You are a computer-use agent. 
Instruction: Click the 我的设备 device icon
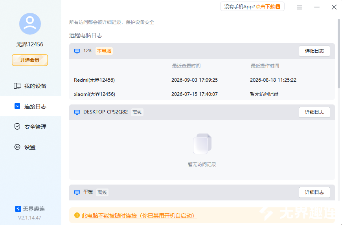[x=17, y=86]
